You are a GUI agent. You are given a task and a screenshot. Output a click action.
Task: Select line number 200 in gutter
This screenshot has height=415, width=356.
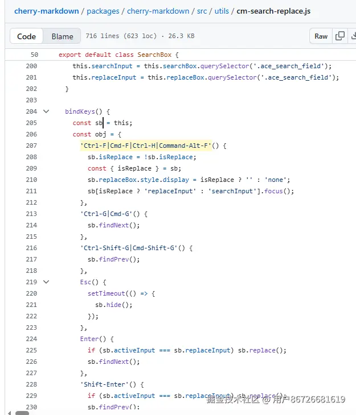[31, 66]
